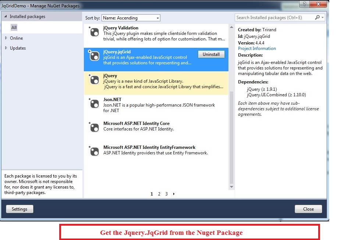
Task: Click the Created by: Trirand text
Action: 257,29
